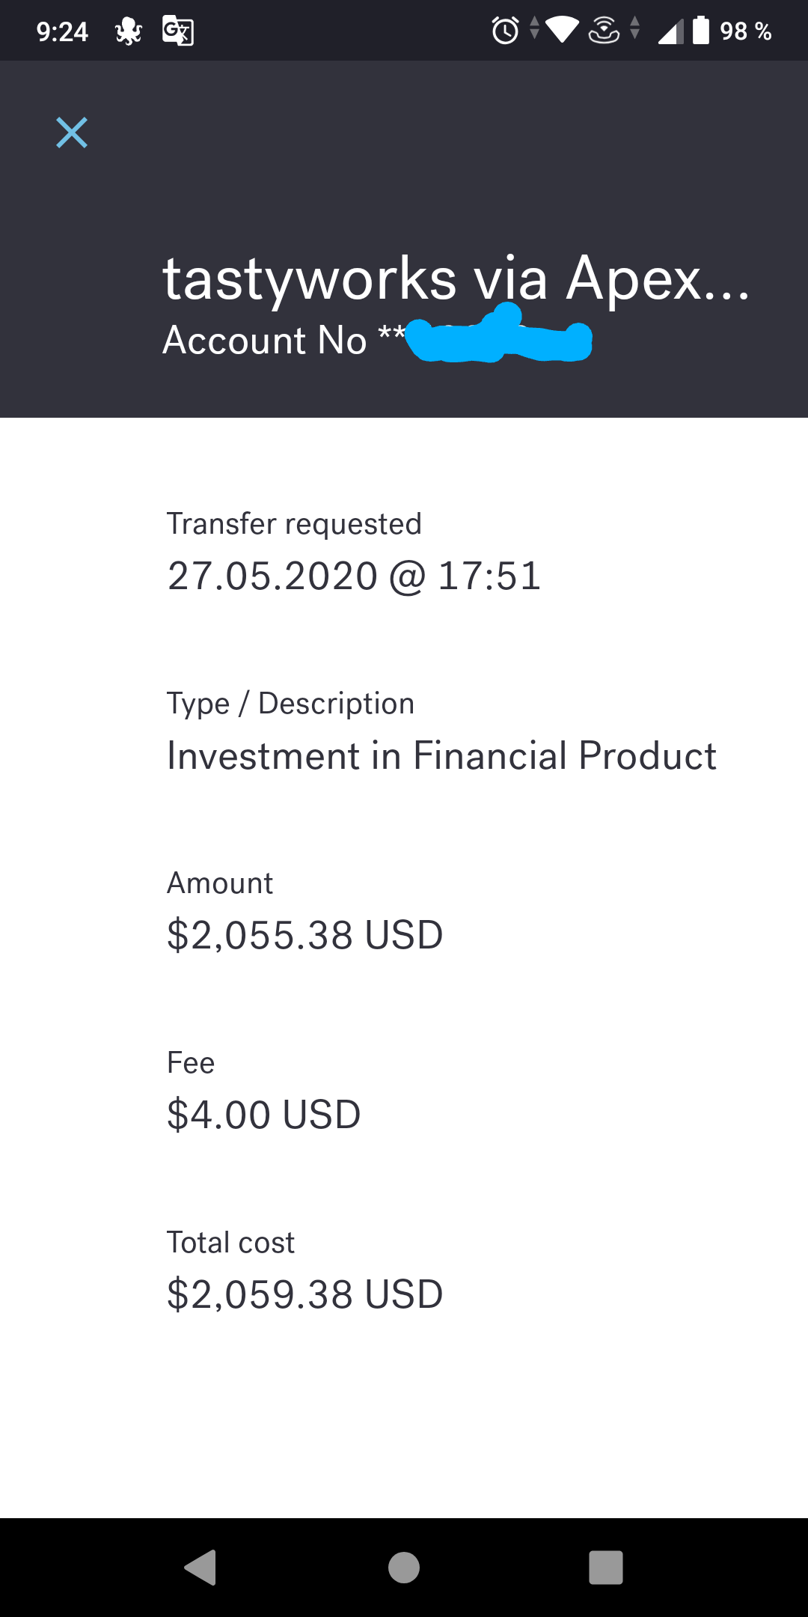
Task: Tap the $2,059.38 USD total cost
Action: (x=304, y=1294)
